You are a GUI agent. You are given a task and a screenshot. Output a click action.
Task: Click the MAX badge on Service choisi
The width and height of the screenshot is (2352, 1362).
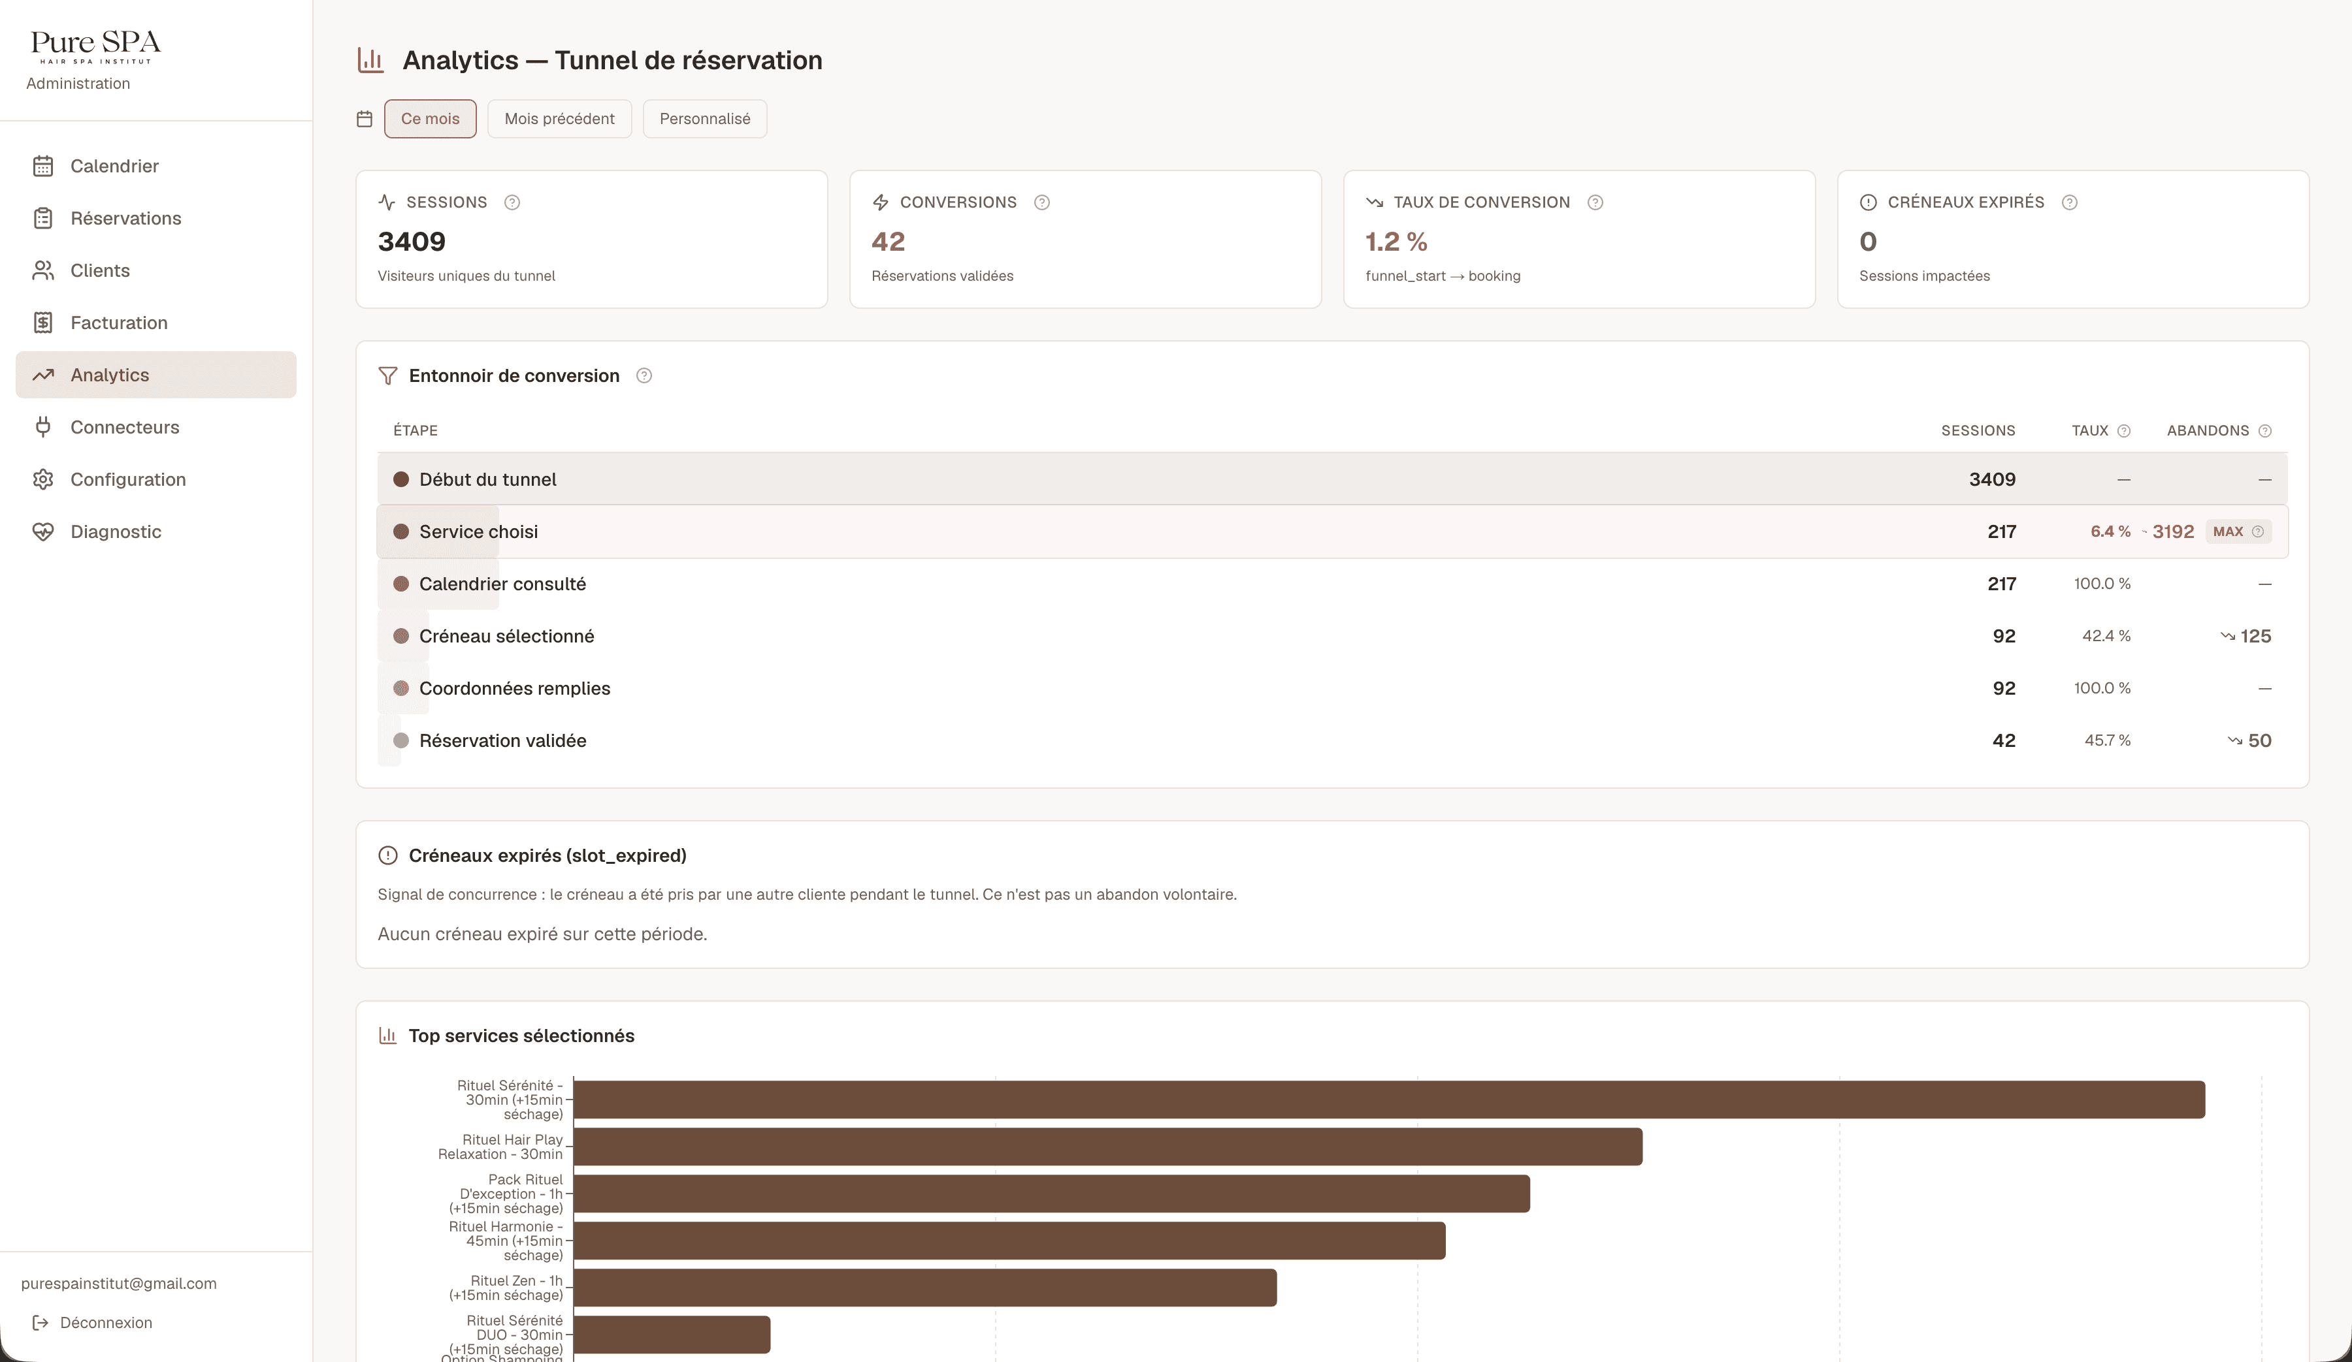tap(2238, 531)
